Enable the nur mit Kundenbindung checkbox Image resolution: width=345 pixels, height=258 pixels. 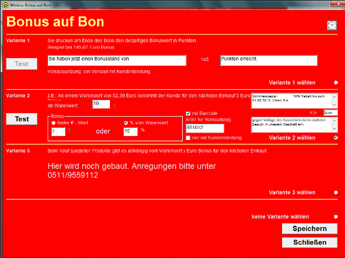(188, 138)
